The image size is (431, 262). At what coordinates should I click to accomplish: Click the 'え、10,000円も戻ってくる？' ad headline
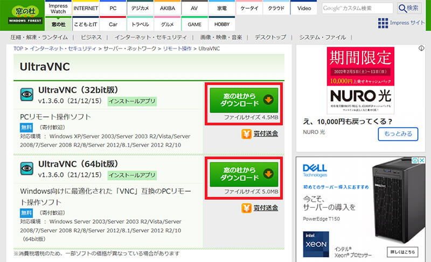[x=347, y=122]
